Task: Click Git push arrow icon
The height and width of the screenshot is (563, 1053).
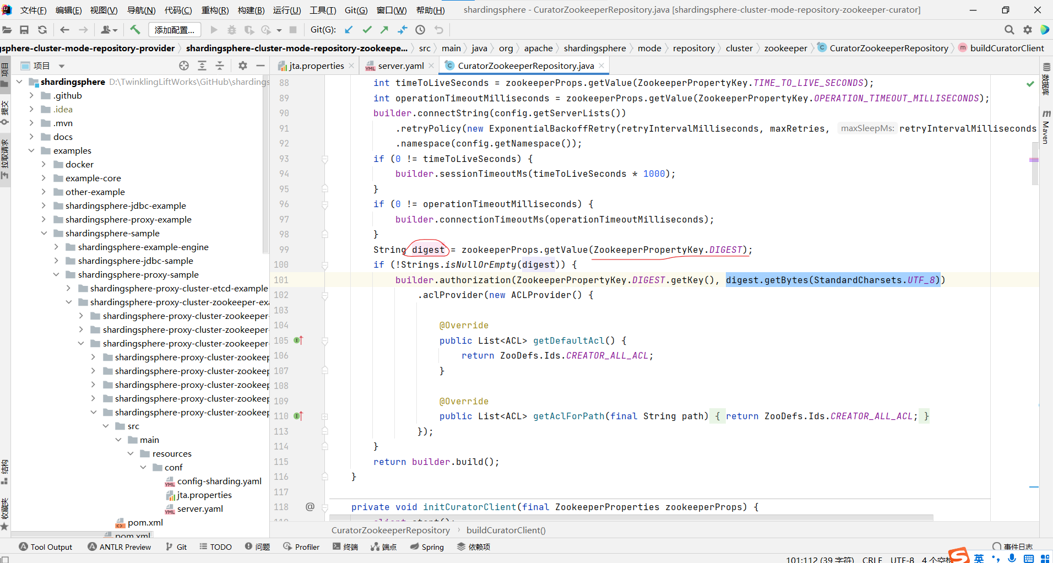Action: tap(384, 30)
